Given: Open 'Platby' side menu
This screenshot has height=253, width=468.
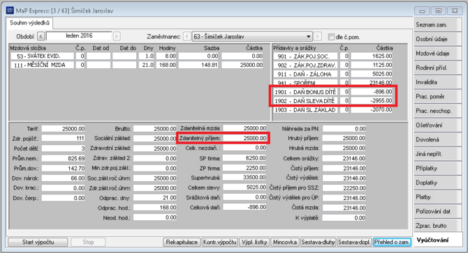Looking at the screenshot, I should [x=437, y=197].
